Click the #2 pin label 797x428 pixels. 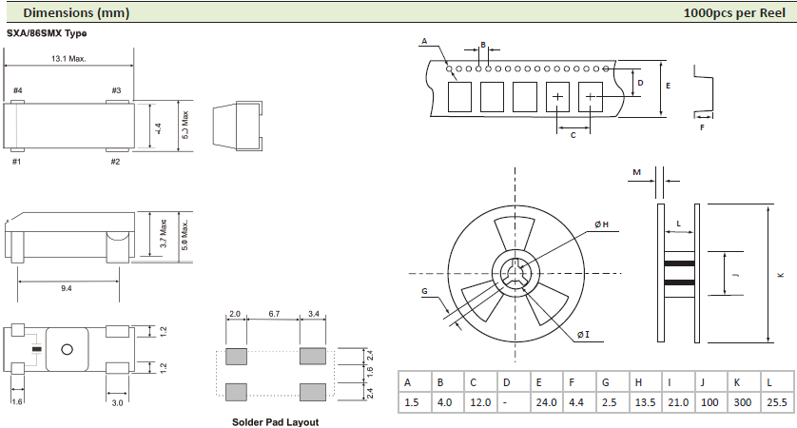pos(115,162)
